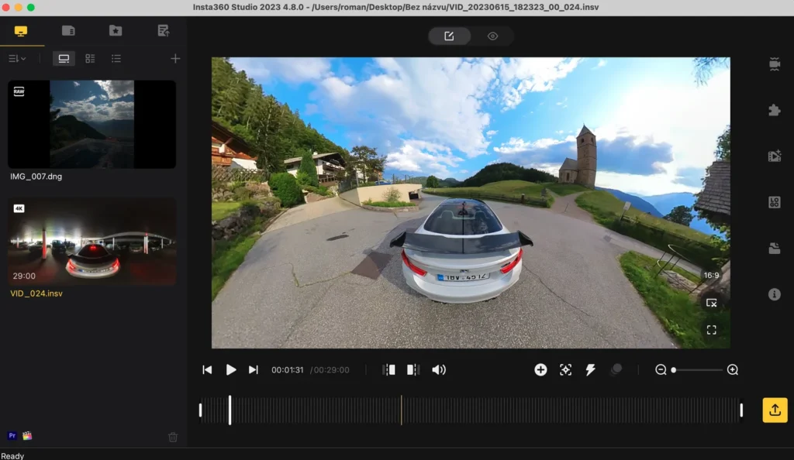Activate Deep Track target icon
Screen dimensions: 794x460
(x=565, y=370)
